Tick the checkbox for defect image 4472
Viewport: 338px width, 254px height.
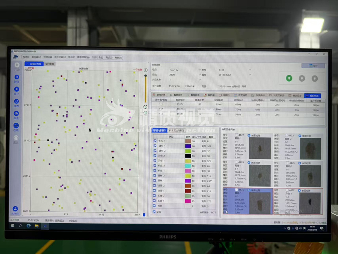(236, 135)
